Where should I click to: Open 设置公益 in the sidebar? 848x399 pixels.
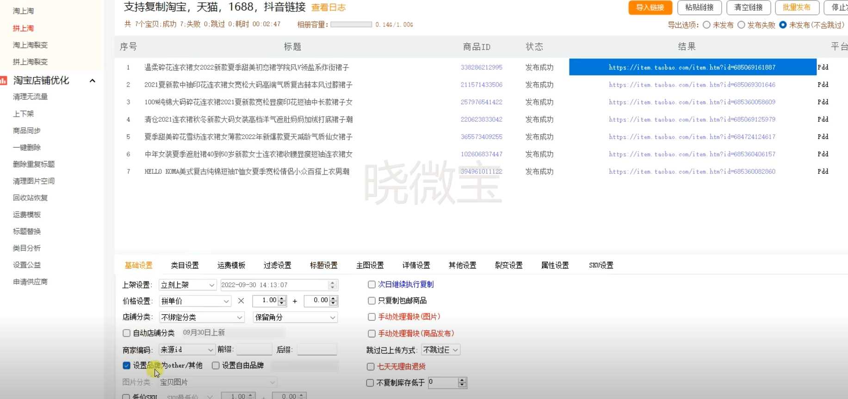(x=27, y=265)
